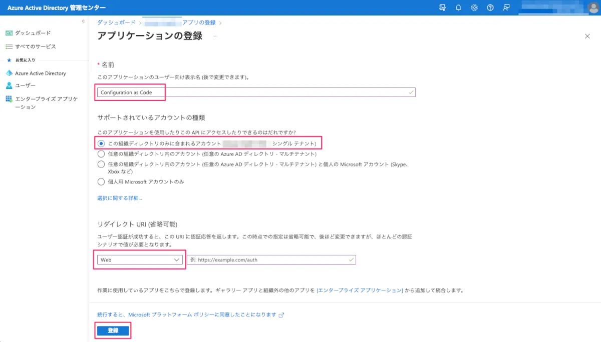Select single tenant account radio button
601x342 pixels.
(101, 143)
